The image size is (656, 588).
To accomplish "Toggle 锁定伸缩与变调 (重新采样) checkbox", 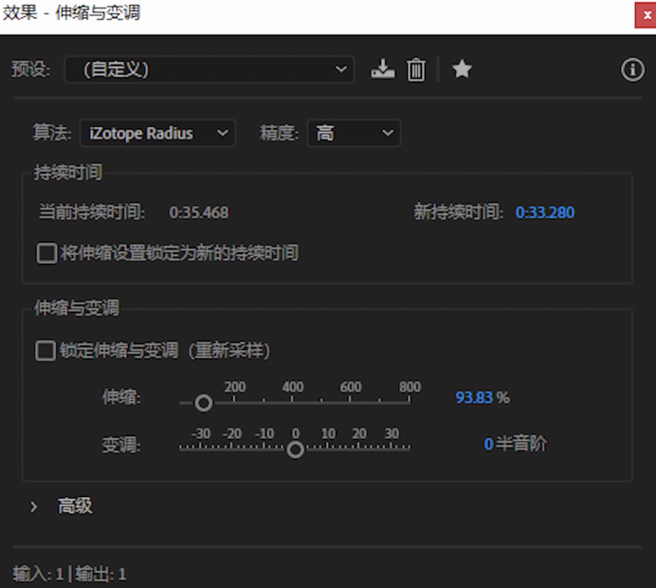I will (x=46, y=351).
